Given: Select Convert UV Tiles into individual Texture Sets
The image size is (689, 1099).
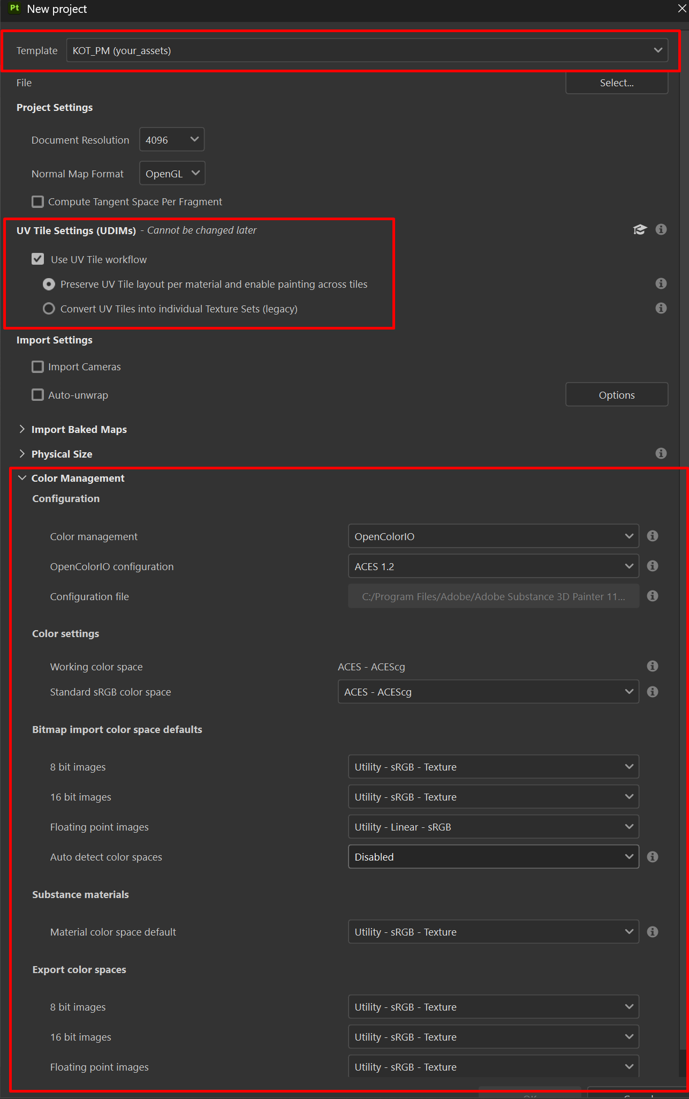Looking at the screenshot, I should coord(49,309).
